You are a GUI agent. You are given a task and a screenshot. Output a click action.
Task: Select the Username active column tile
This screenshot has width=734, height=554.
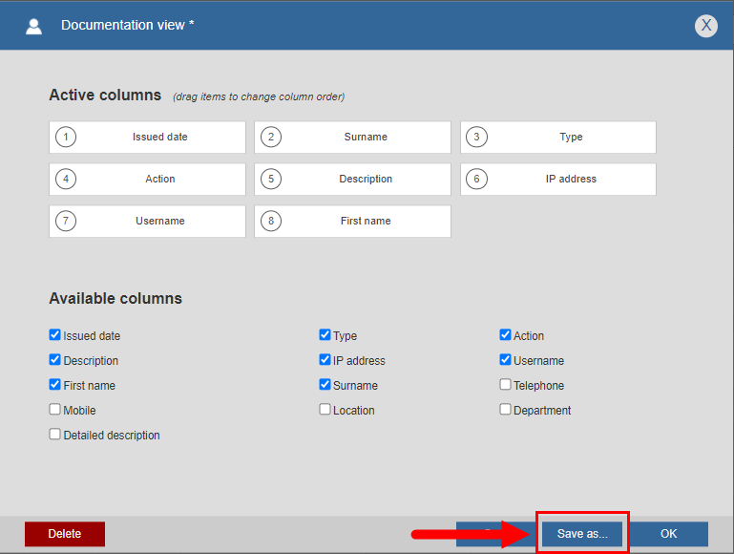[147, 221]
